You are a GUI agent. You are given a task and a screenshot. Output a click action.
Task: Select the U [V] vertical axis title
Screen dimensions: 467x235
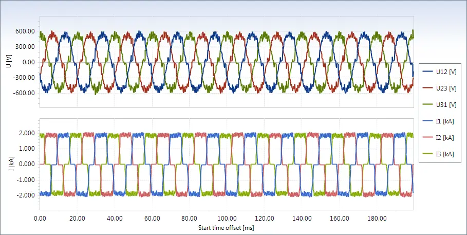8,62
